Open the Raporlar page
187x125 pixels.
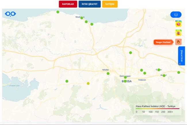[x=68, y=4]
